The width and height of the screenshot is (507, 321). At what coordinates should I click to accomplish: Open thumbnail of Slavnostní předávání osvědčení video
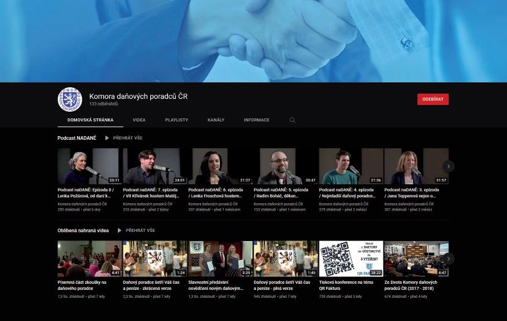coord(220,259)
